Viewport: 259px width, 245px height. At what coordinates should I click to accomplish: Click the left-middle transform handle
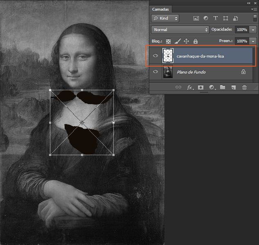(x=50, y=122)
